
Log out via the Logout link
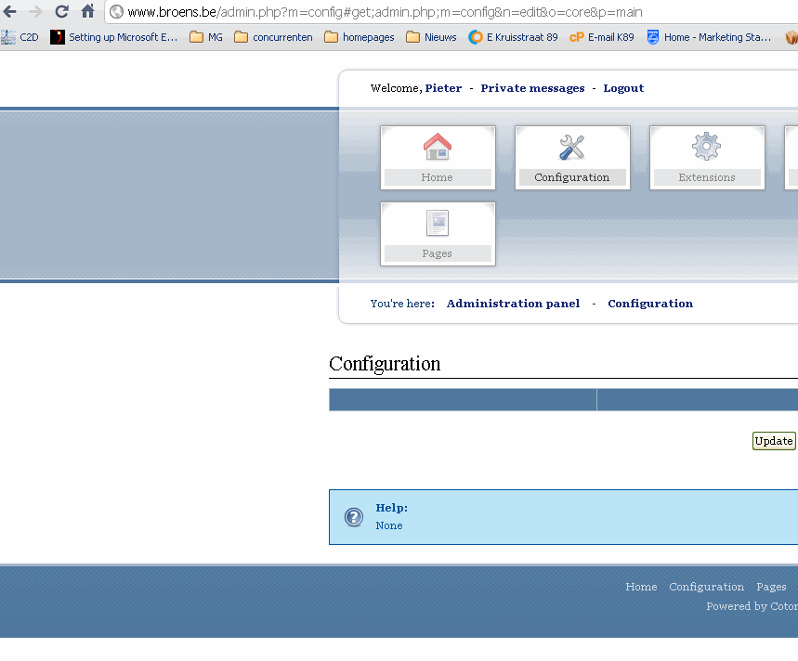[x=623, y=88]
